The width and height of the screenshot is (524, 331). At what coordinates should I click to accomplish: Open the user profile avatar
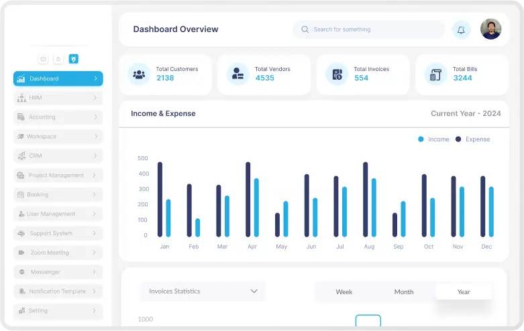[x=490, y=29]
